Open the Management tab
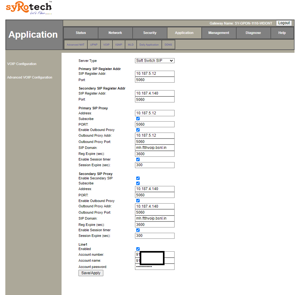The height and width of the screenshot is (295, 308). pos(219,33)
